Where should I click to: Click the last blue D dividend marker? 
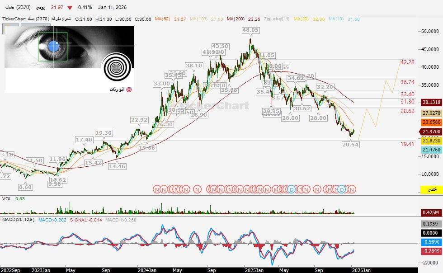point(342,189)
